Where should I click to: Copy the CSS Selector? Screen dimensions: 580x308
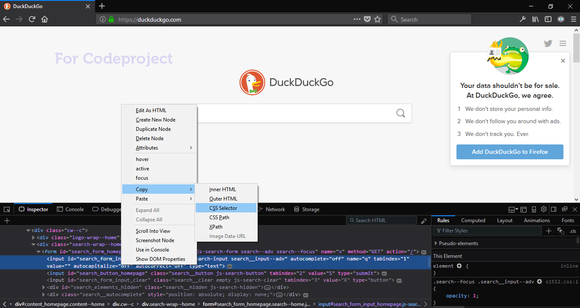click(x=226, y=208)
